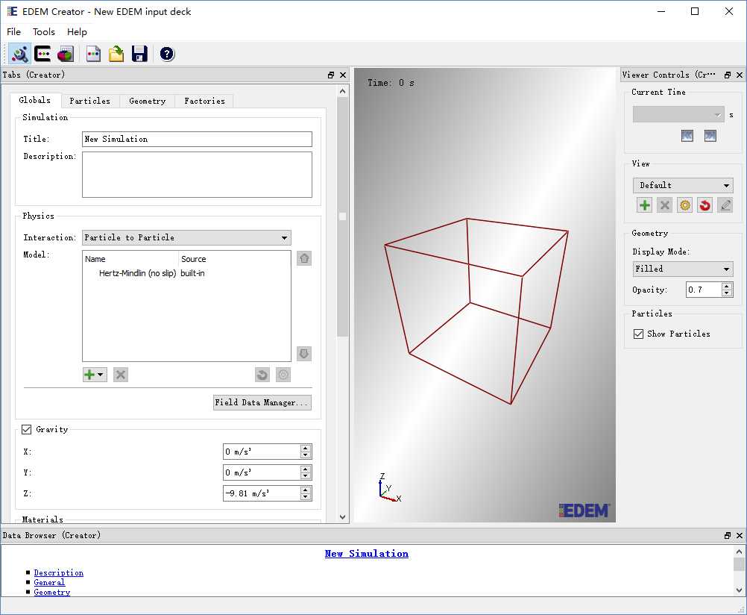The width and height of the screenshot is (747, 615).
Task: Select the Hertz-Mindlin (no slip) model row
Action: tap(186, 273)
